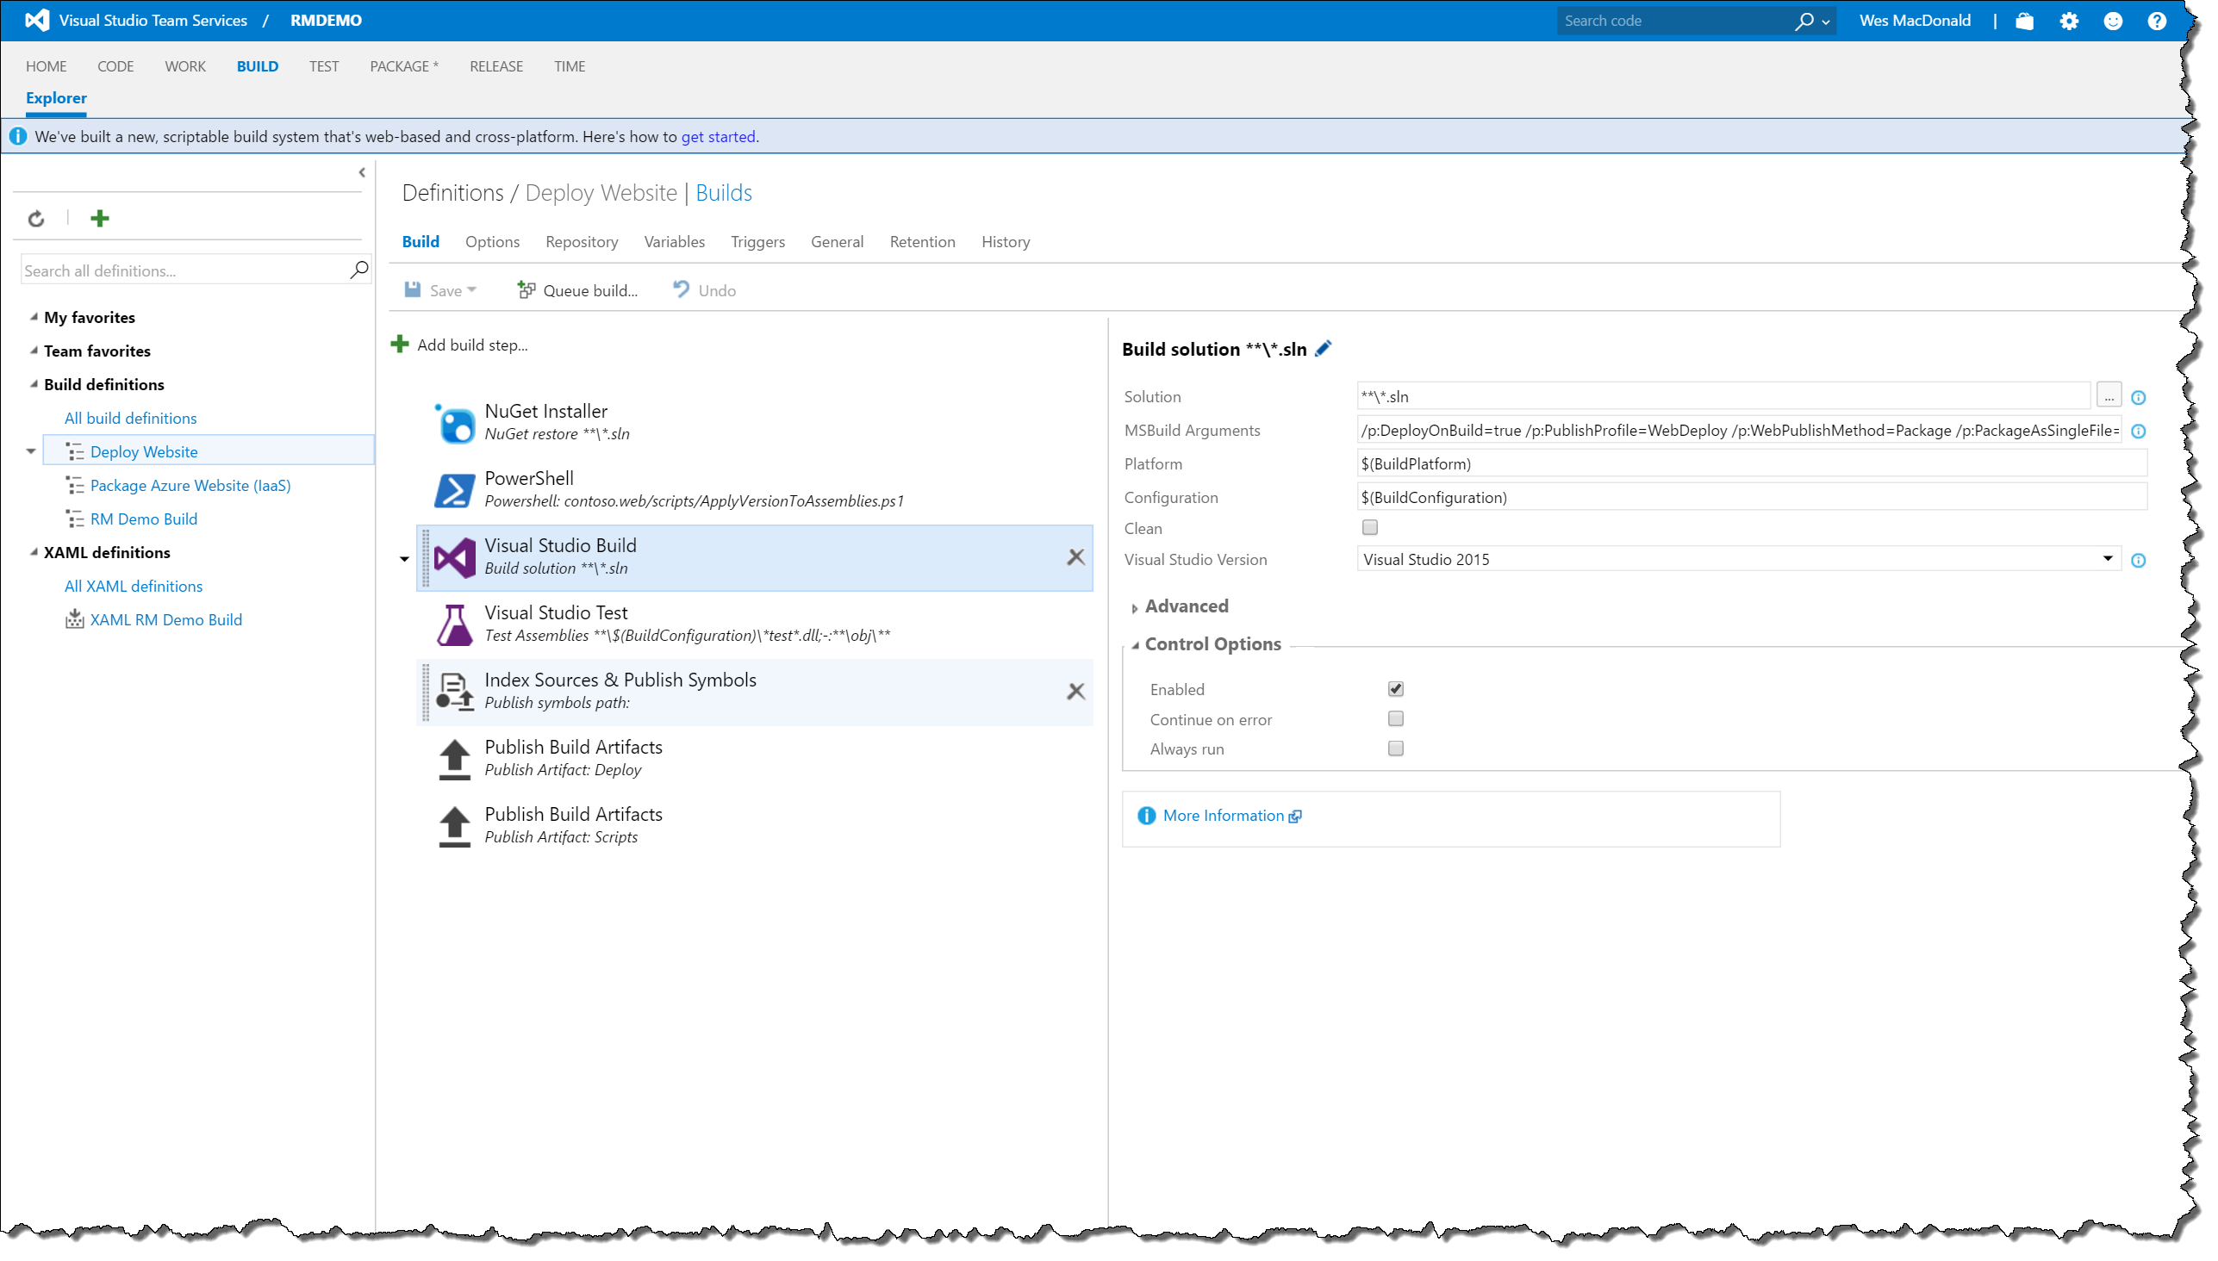The width and height of the screenshot is (2218, 1261).
Task: Open the settings gear icon in header
Action: (x=2068, y=21)
